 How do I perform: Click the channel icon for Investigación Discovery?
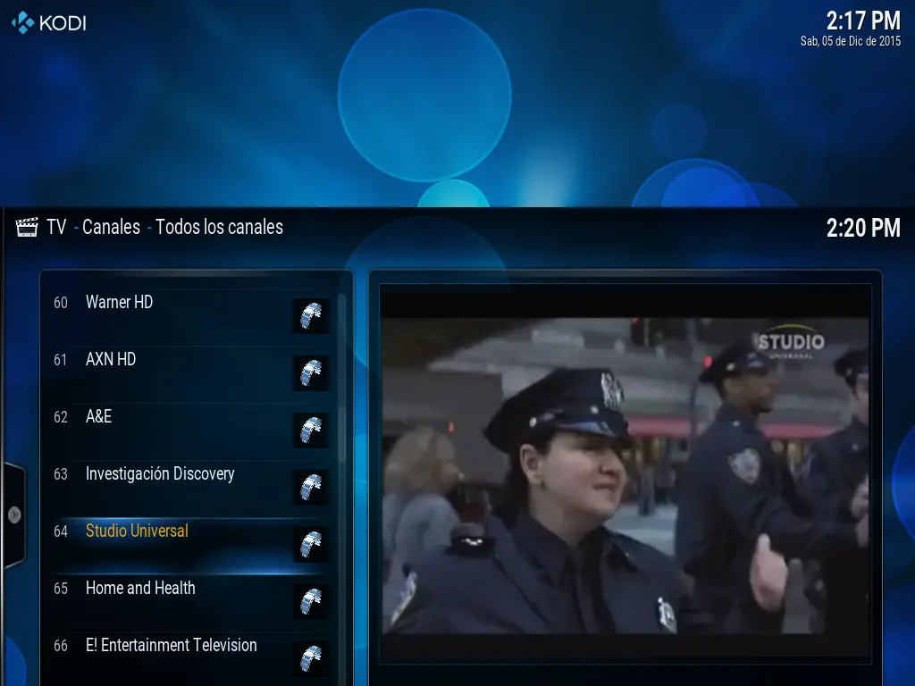[x=310, y=488]
